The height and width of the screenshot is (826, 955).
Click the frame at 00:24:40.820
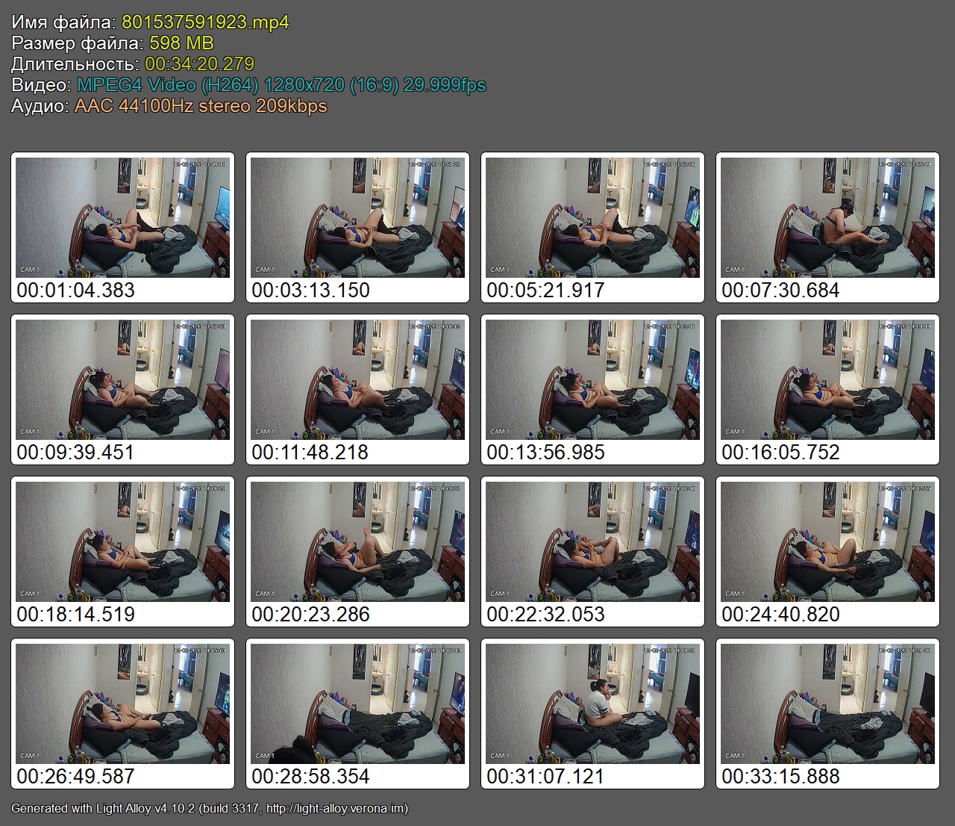click(827, 541)
